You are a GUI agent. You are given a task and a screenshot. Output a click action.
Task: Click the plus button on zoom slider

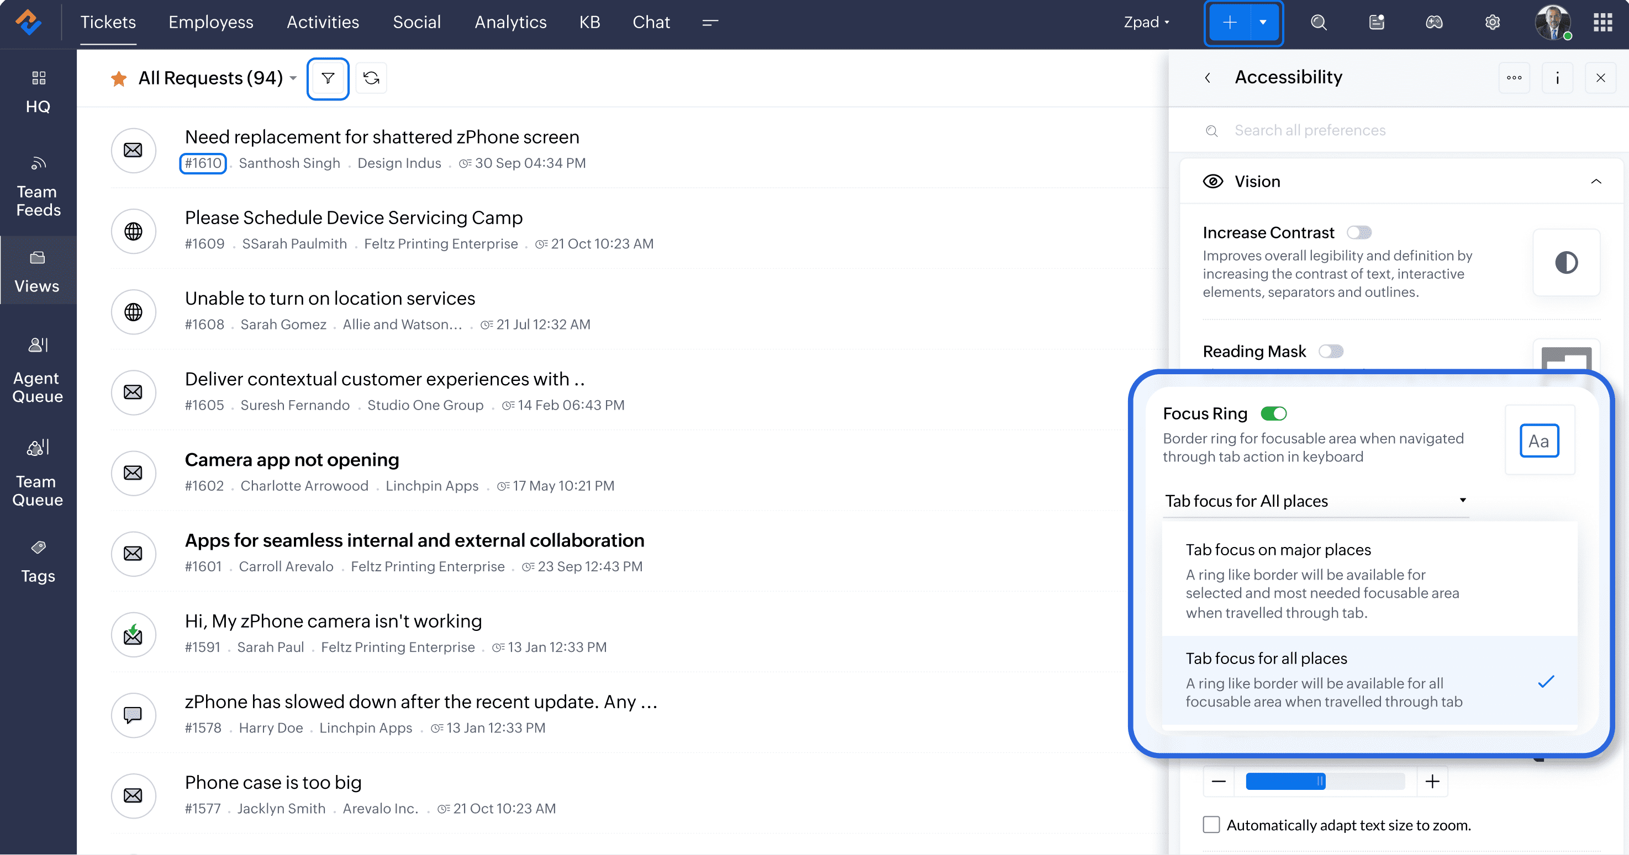click(x=1432, y=782)
